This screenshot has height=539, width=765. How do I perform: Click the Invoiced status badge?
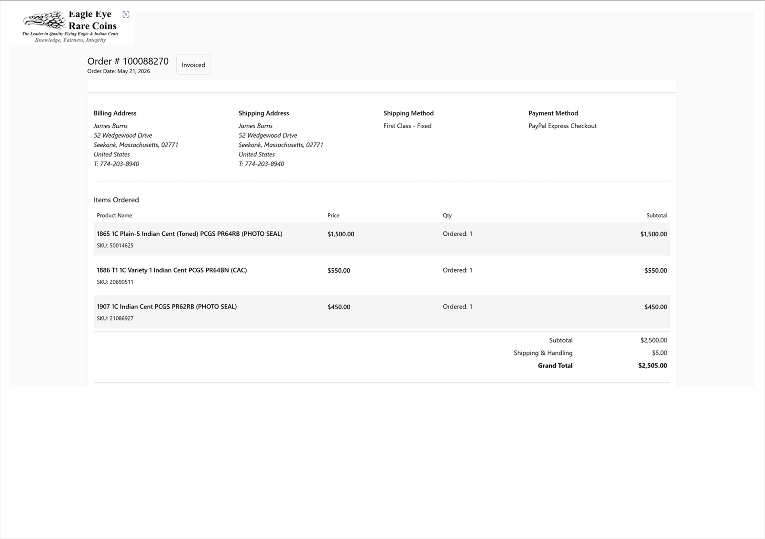coord(193,65)
